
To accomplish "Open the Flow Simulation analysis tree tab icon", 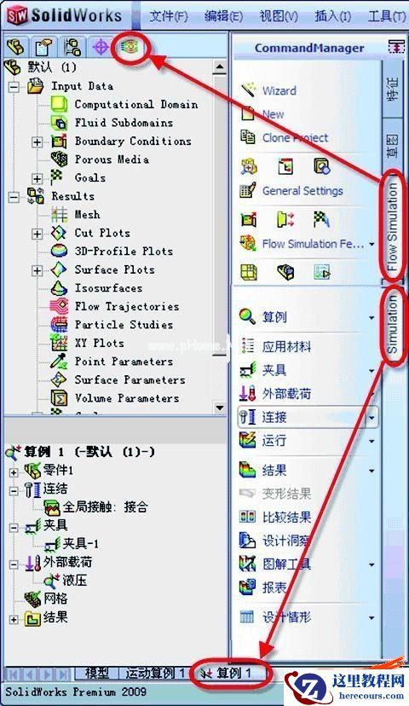I will tap(130, 46).
